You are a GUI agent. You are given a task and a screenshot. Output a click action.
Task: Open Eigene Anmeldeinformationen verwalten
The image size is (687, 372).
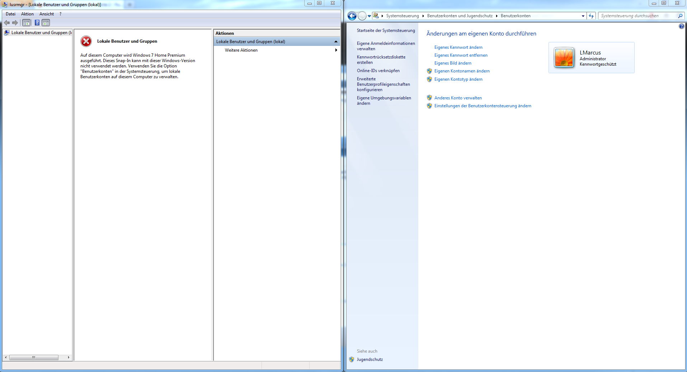tap(386, 46)
